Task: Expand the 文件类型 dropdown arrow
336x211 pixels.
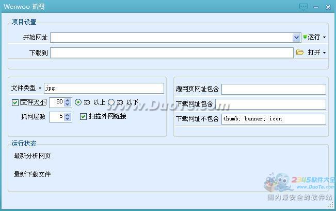Action: [x=40, y=88]
